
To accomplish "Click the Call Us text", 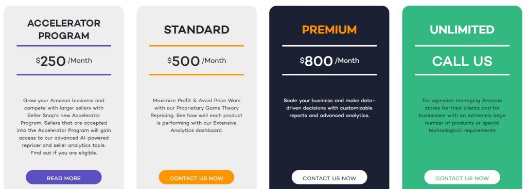I will tap(462, 61).
